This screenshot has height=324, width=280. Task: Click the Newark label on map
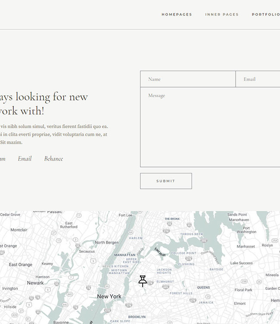pos(35,283)
